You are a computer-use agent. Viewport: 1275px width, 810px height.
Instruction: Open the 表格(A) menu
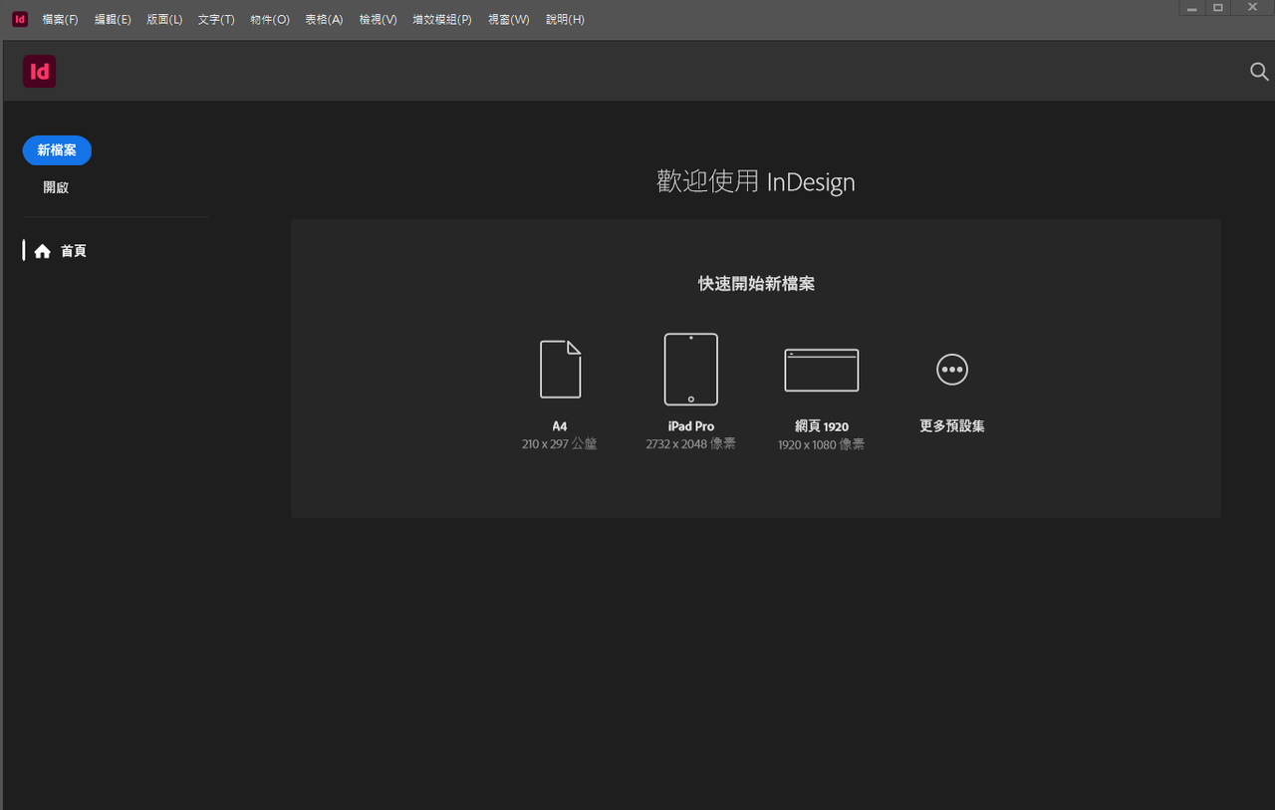tap(324, 20)
